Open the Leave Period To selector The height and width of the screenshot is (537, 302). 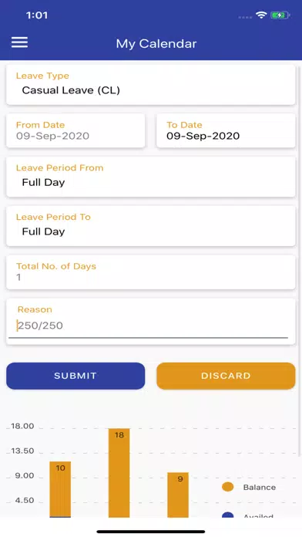coord(151,226)
